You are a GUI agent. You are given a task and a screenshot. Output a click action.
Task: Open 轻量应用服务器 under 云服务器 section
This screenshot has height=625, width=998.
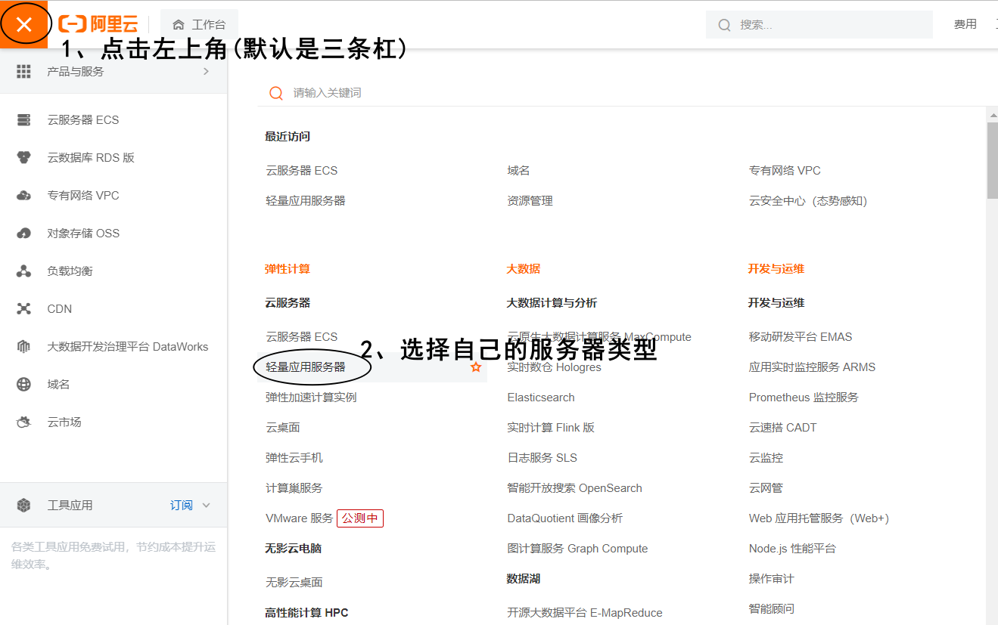point(306,367)
